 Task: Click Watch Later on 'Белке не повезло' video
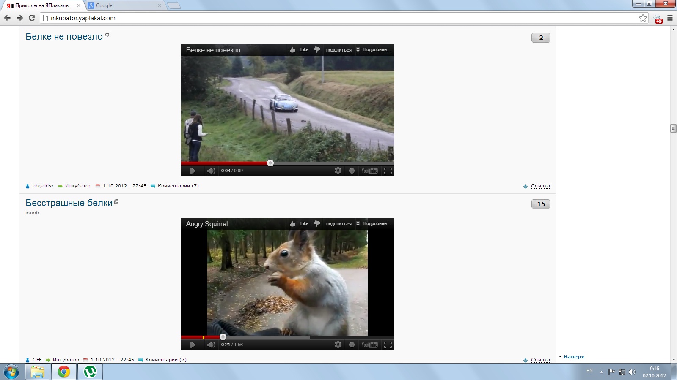[x=352, y=171]
